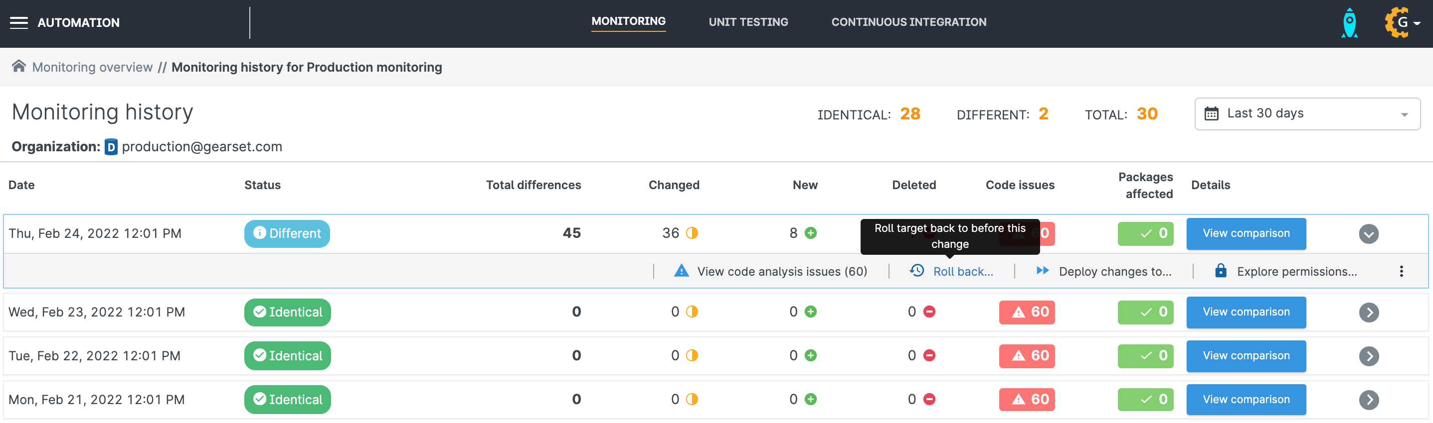Click the Deploy changes fast-forward icon
1433x423 pixels.
coord(1043,271)
